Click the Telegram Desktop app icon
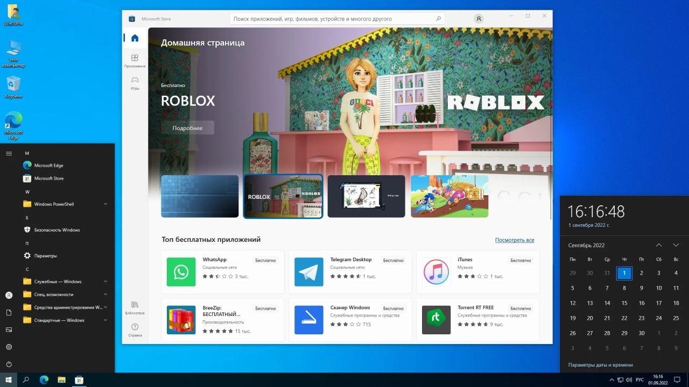This screenshot has height=387, width=689. click(x=309, y=272)
